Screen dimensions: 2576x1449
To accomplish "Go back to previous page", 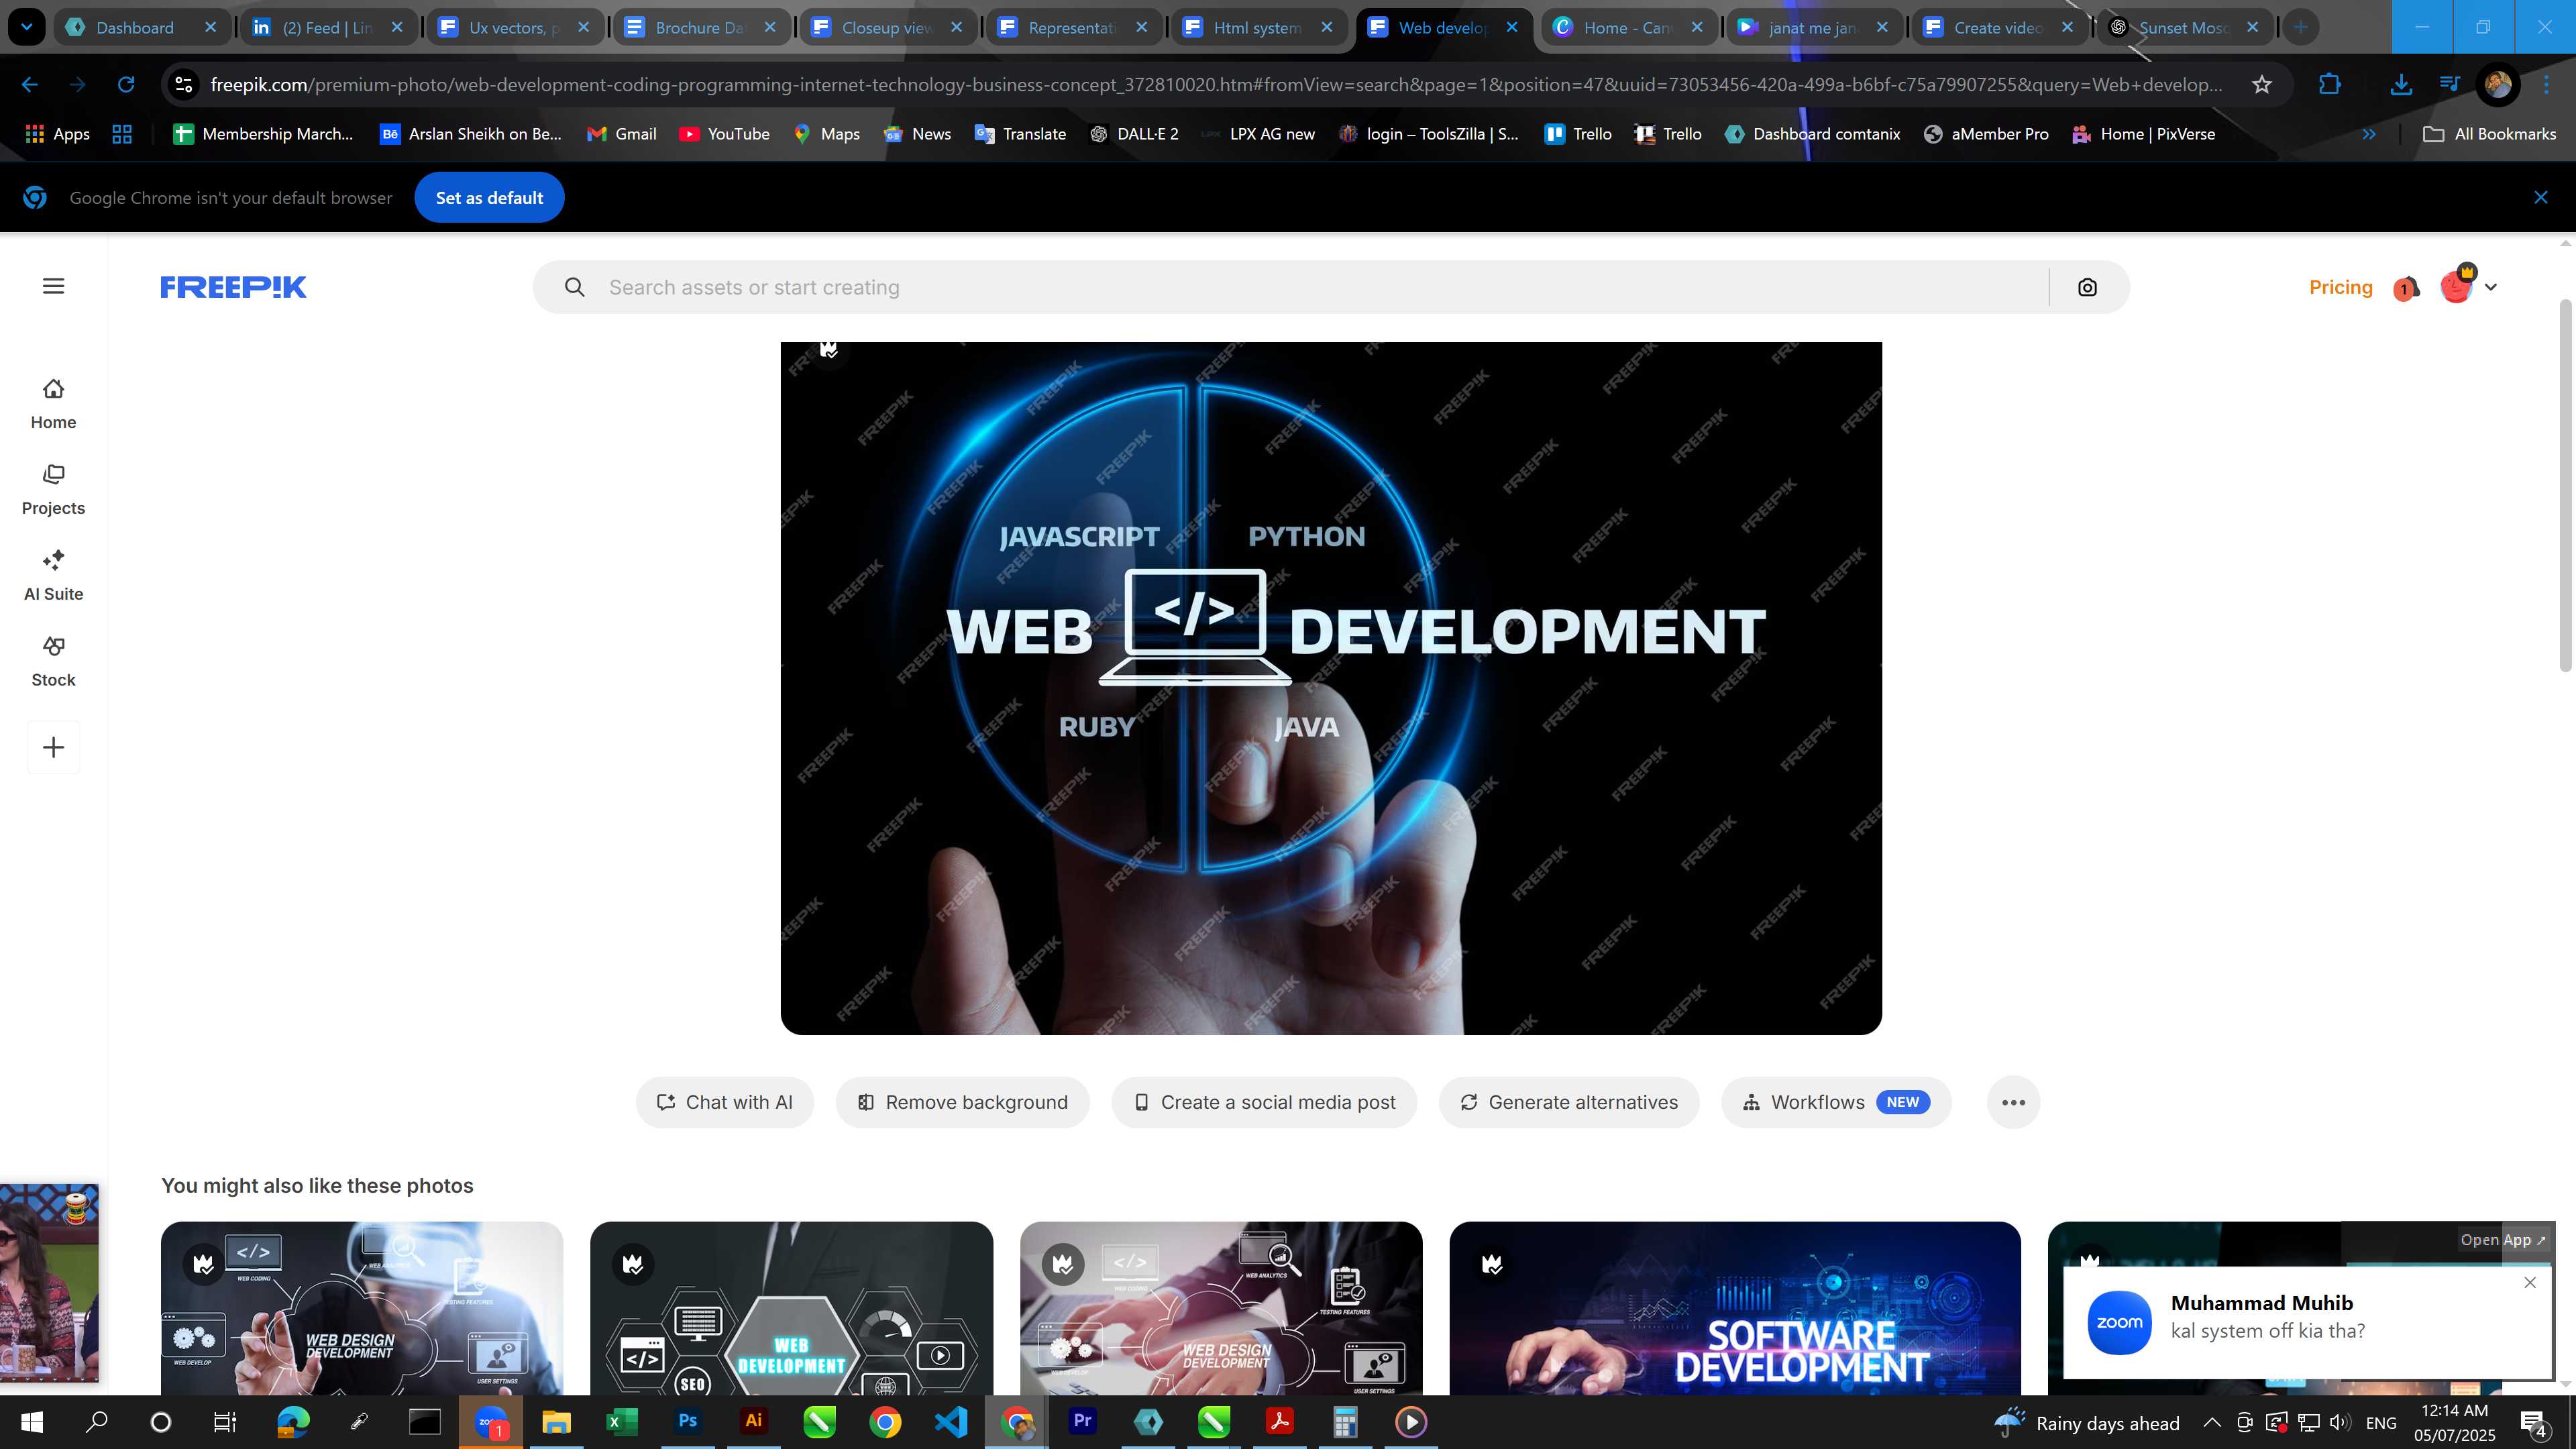I will coord(30,85).
